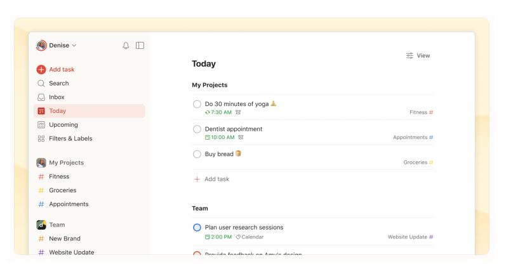Screen dimensions: 513x276
Task: Follow the Fitness project link on yoga task
Action: 422,112
